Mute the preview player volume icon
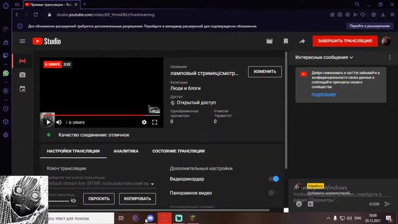Image resolution: width=398 pixels, height=224 pixels. (59, 123)
